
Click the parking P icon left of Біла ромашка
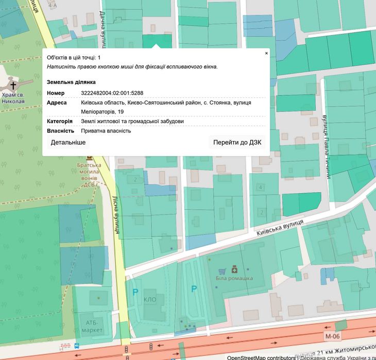coord(194,289)
